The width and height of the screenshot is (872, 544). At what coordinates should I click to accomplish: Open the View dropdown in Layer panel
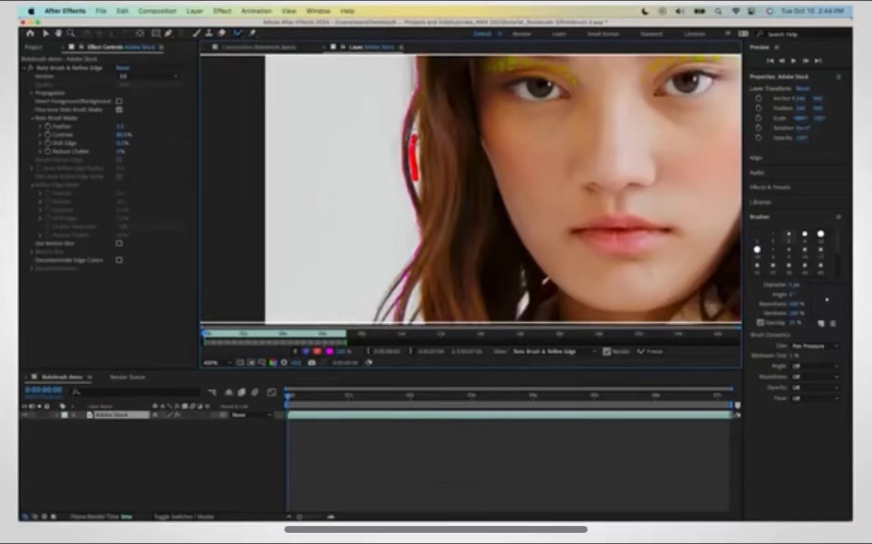[x=554, y=351]
